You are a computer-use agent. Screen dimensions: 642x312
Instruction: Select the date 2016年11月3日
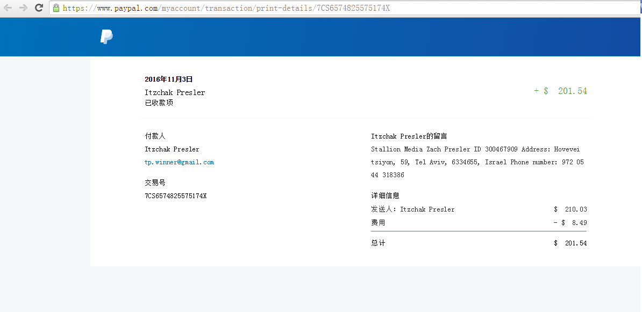[x=169, y=79]
